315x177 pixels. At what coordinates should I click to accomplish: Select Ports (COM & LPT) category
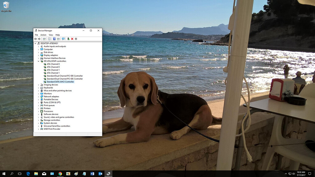(52, 103)
